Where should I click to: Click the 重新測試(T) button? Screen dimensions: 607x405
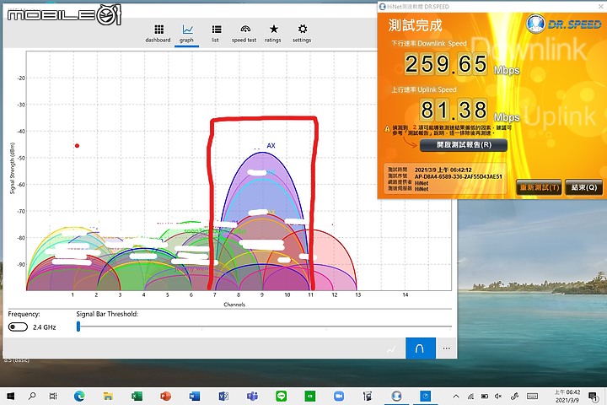(x=540, y=187)
